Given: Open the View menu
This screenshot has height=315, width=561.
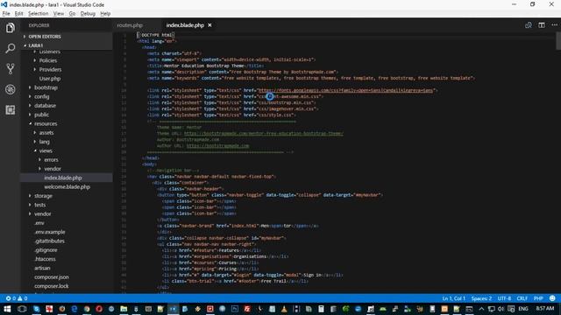Looking at the screenshot, I should (59, 14).
